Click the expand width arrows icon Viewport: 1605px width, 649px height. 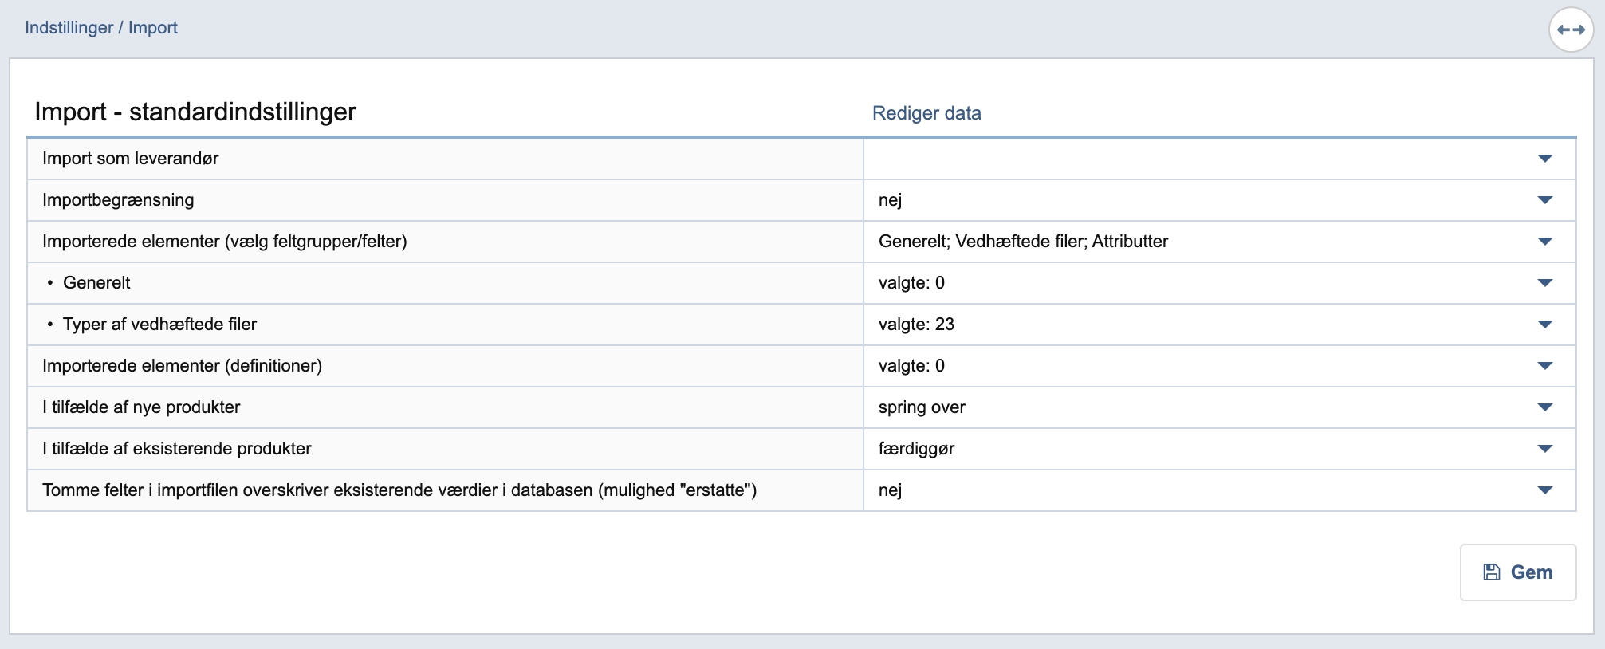[x=1570, y=29]
